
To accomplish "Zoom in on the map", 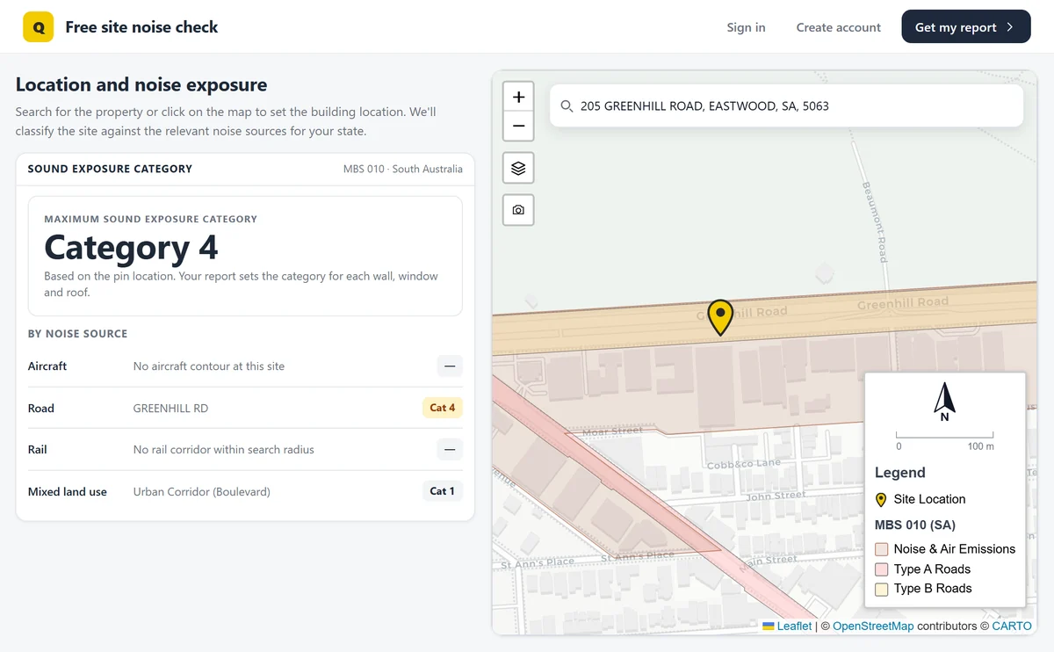I will (518, 97).
